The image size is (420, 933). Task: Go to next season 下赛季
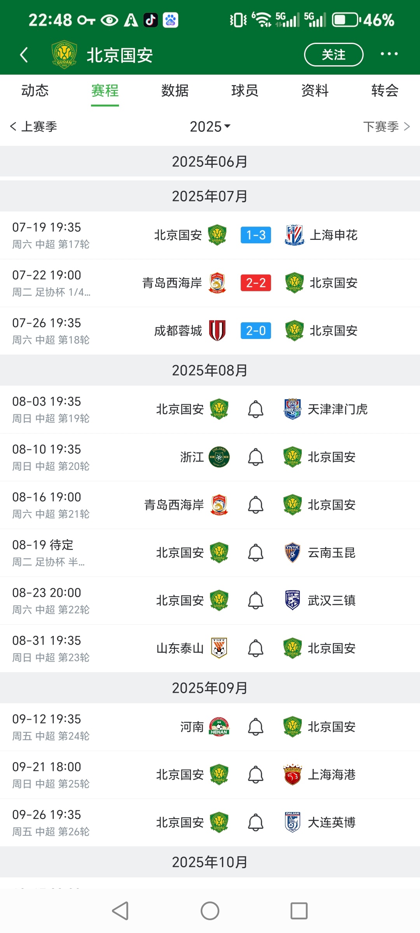[x=387, y=126]
